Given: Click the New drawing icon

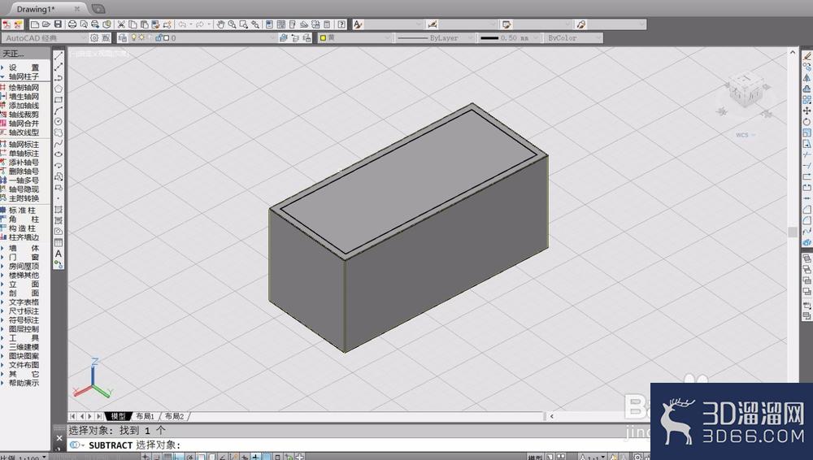Looking at the screenshot, I should pos(35,24).
